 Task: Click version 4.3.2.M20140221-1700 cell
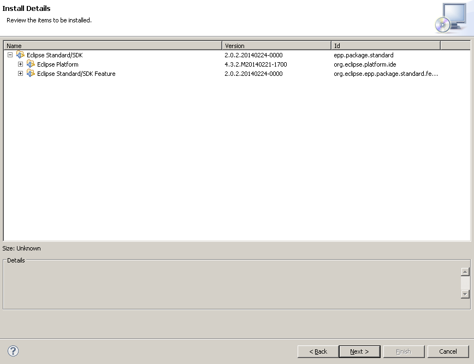[x=256, y=64]
